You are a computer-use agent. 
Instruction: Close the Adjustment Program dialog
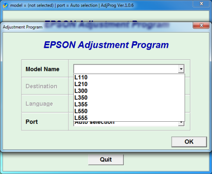click(x=201, y=25)
